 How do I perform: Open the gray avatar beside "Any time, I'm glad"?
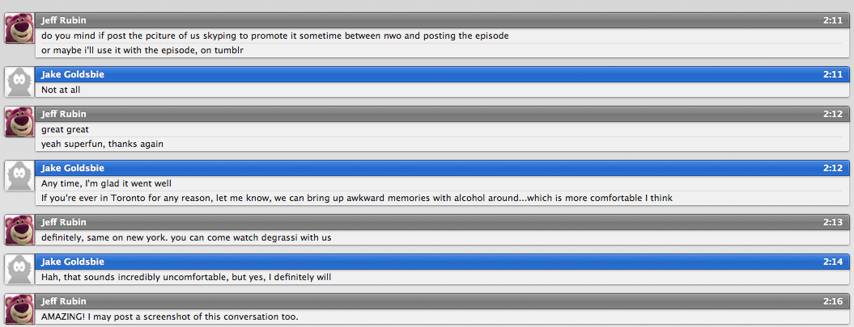pos(19,175)
